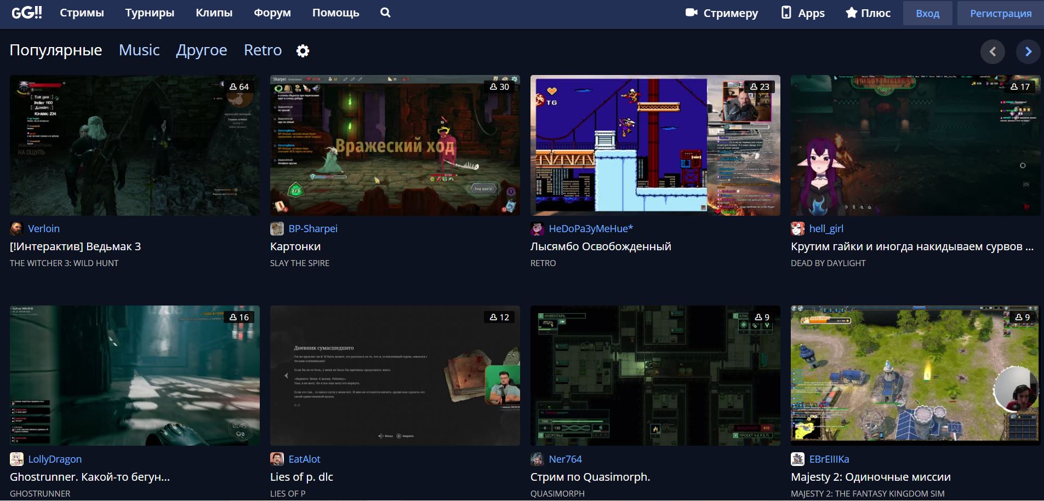Click game label 'RETRO' under Лысямбо stream
Image resolution: width=1044 pixels, height=501 pixels.
543,263
